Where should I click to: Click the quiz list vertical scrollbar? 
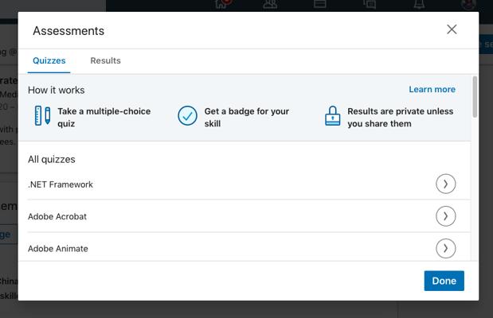[475, 98]
